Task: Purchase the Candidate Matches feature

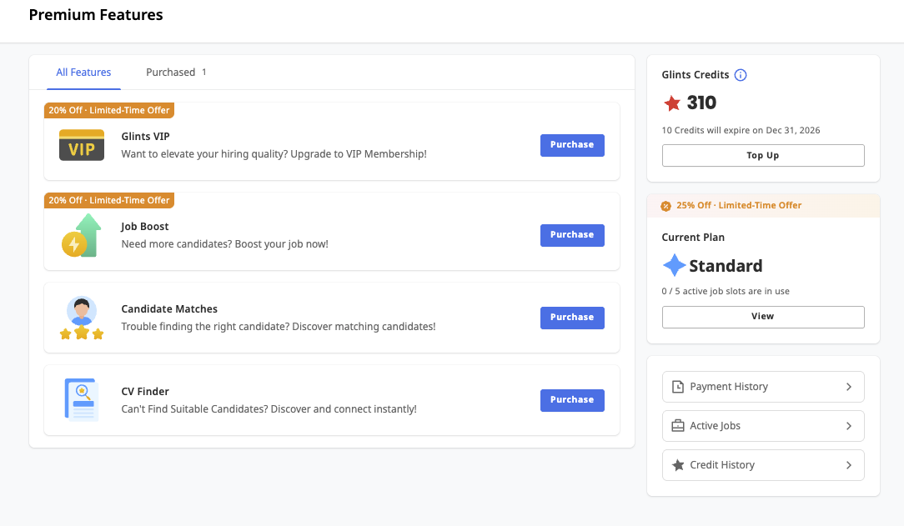Action: (572, 318)
